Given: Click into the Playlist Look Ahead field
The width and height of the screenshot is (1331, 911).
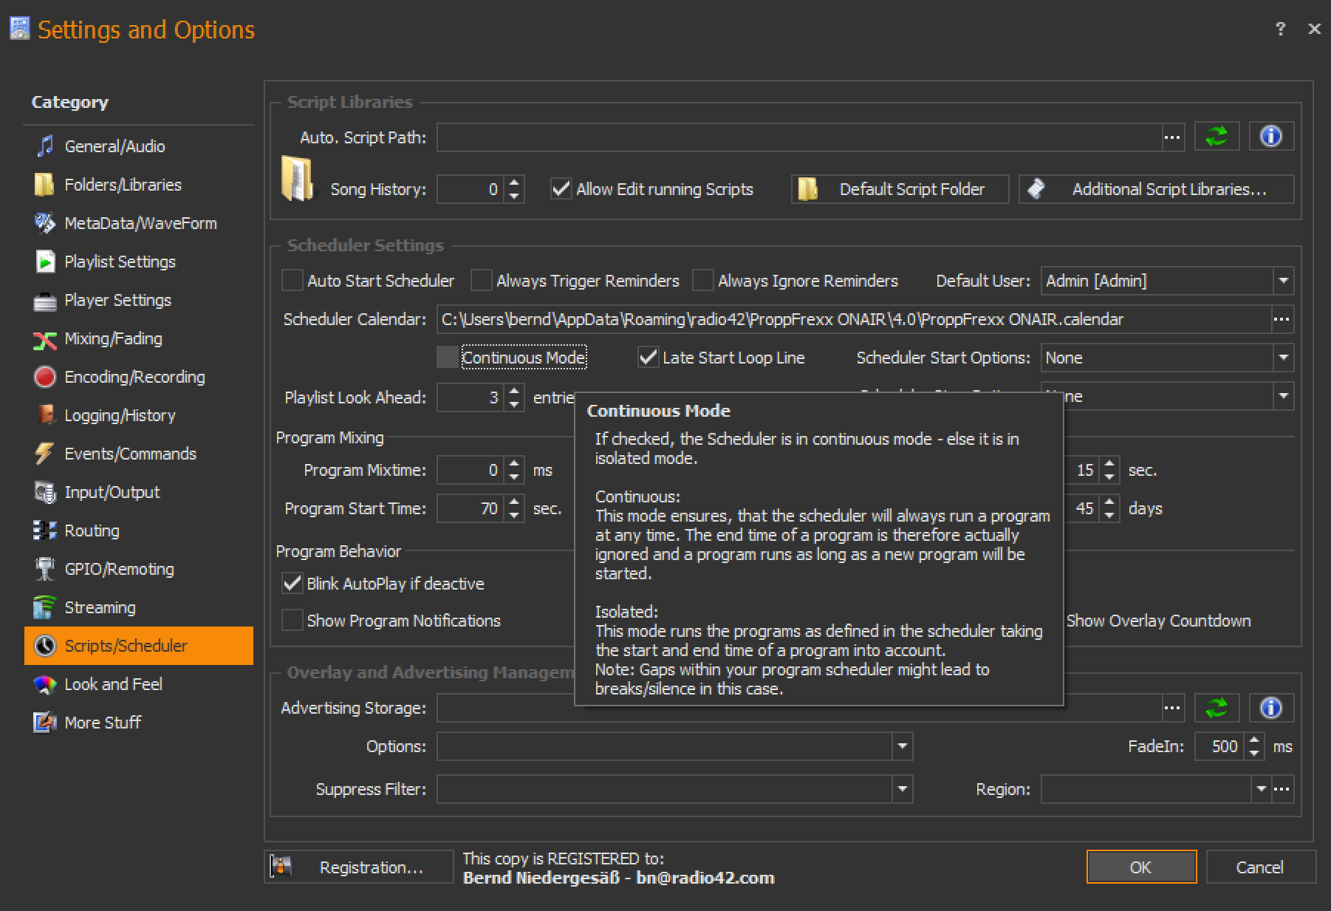Looking at the screenshot, I should point(470,398).
